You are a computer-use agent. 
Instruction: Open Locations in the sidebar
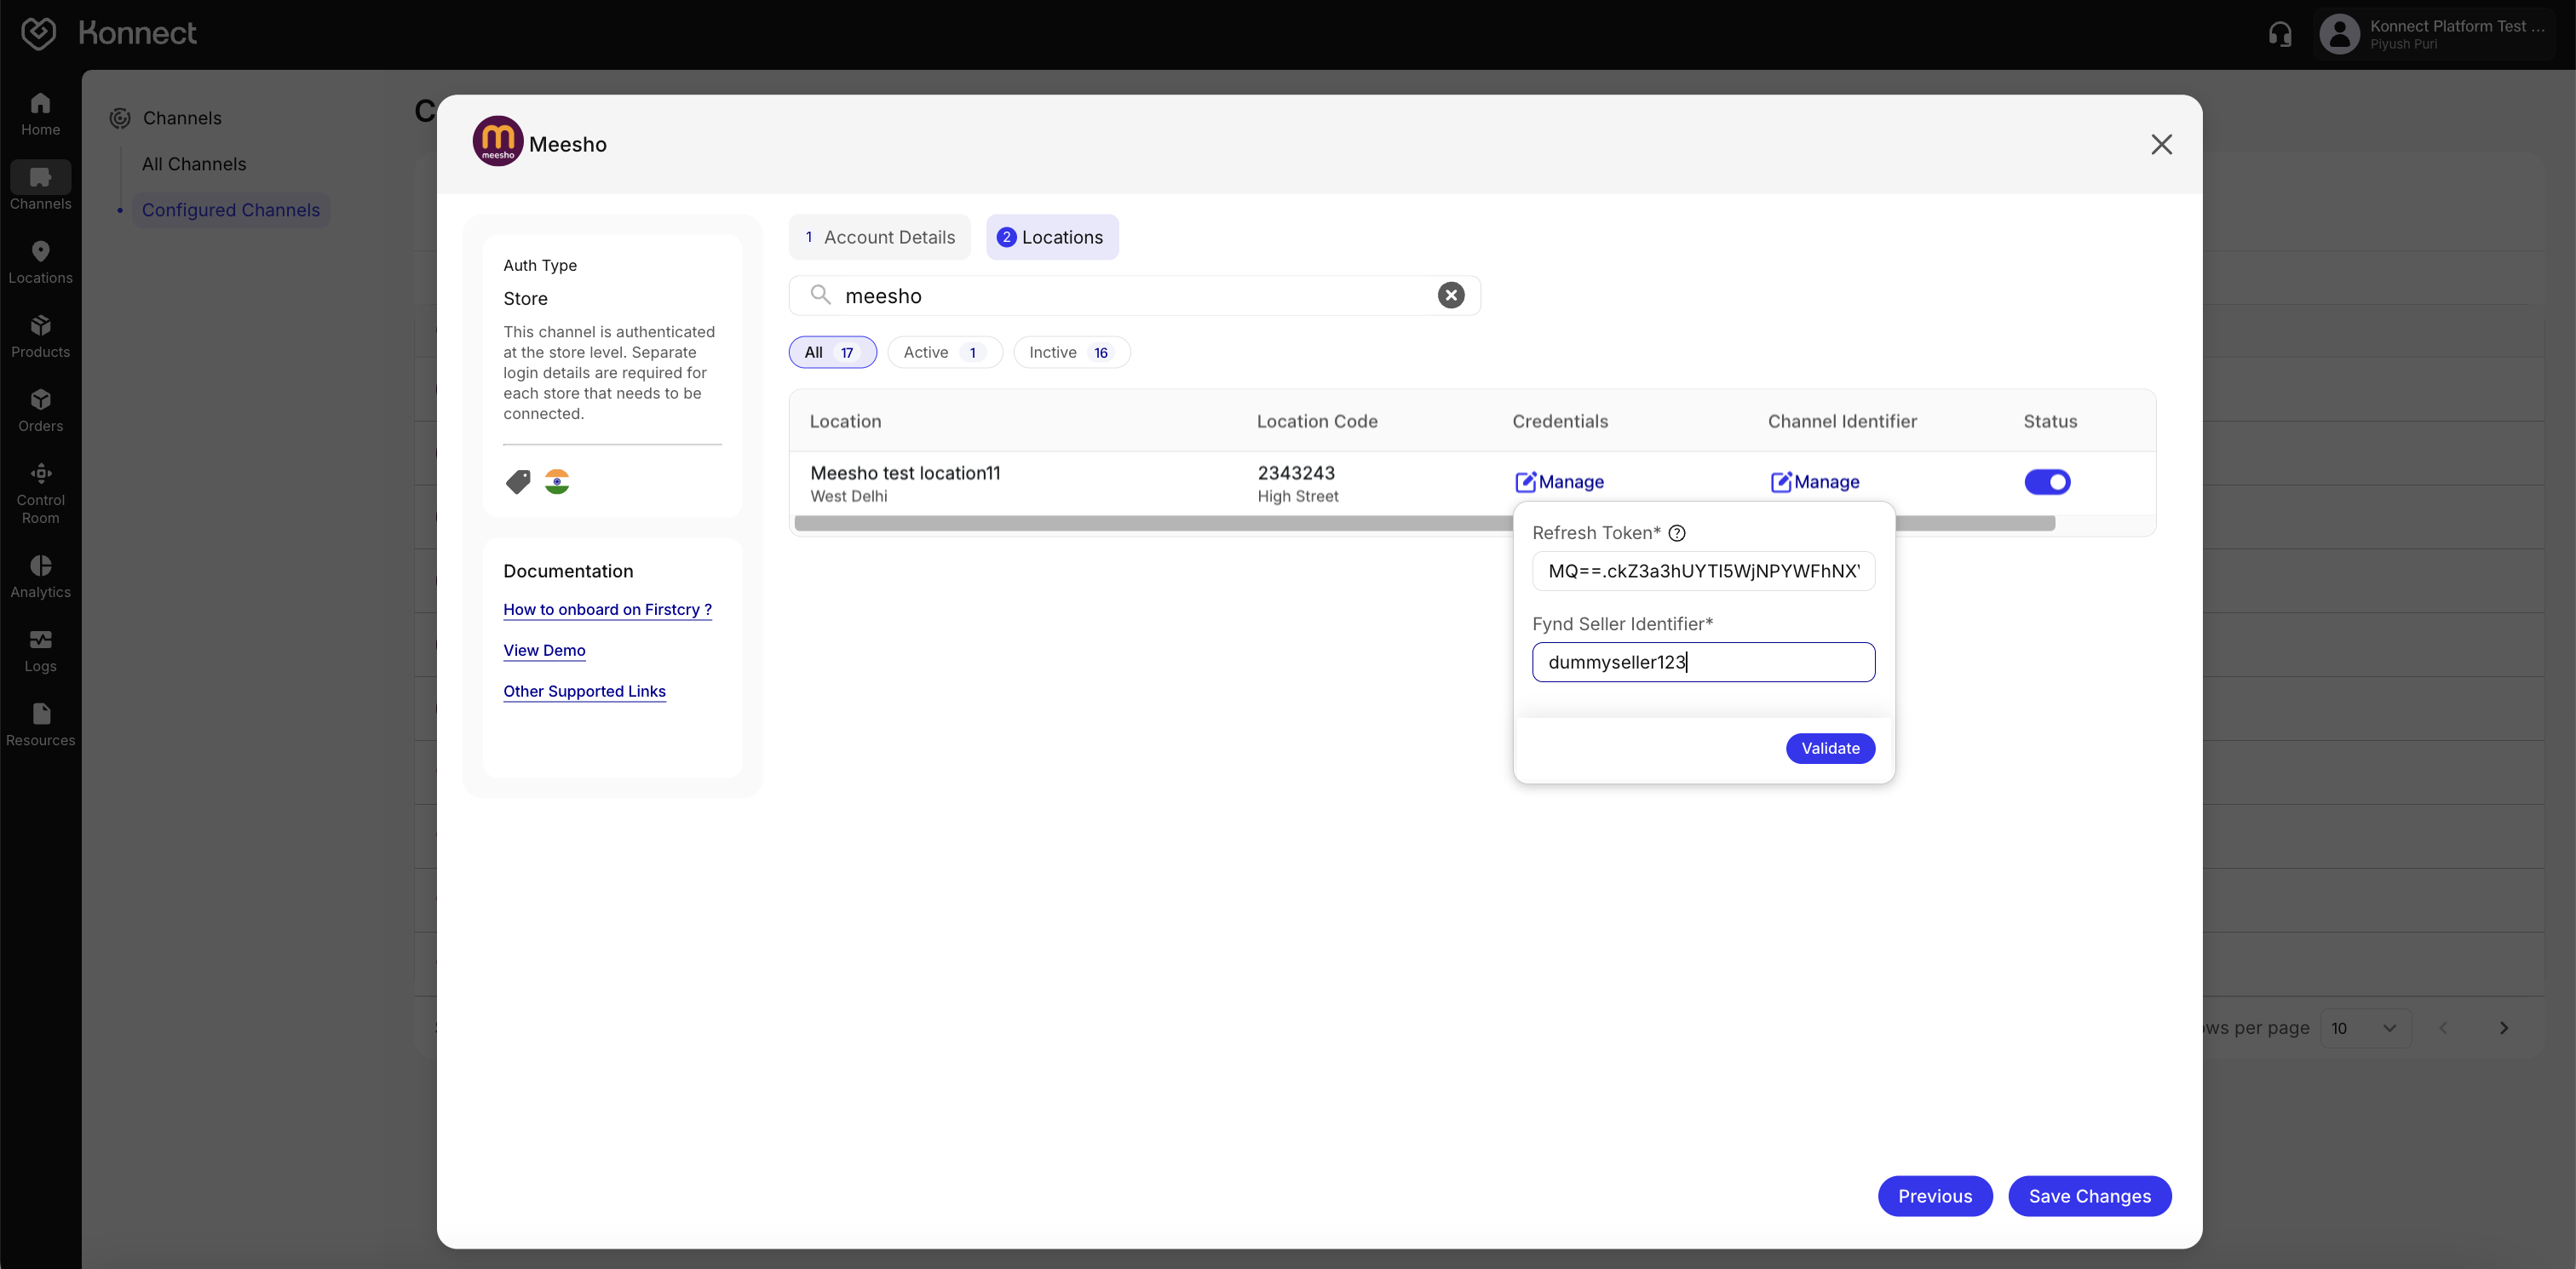[40, 262]
